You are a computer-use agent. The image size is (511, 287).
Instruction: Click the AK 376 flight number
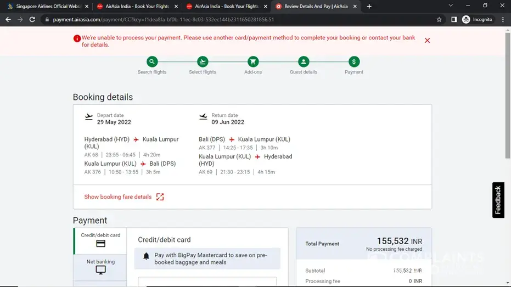pyautogui.click(x=93, y=172)
